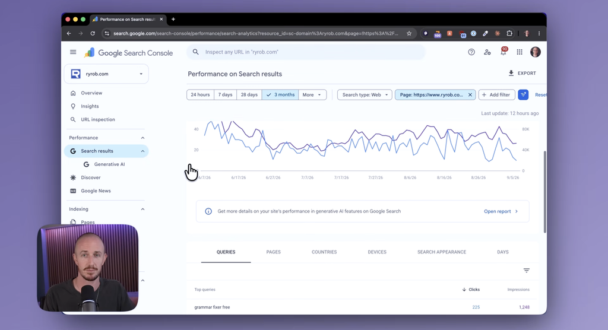Click the Overview home icon
Viewport: 608px width, 330px height.
[x=73, y=93]
